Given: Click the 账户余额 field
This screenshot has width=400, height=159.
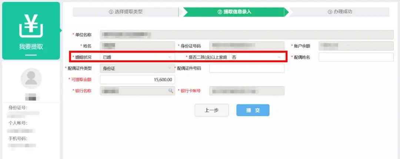Looking at the screenshot, I should 356,46.
